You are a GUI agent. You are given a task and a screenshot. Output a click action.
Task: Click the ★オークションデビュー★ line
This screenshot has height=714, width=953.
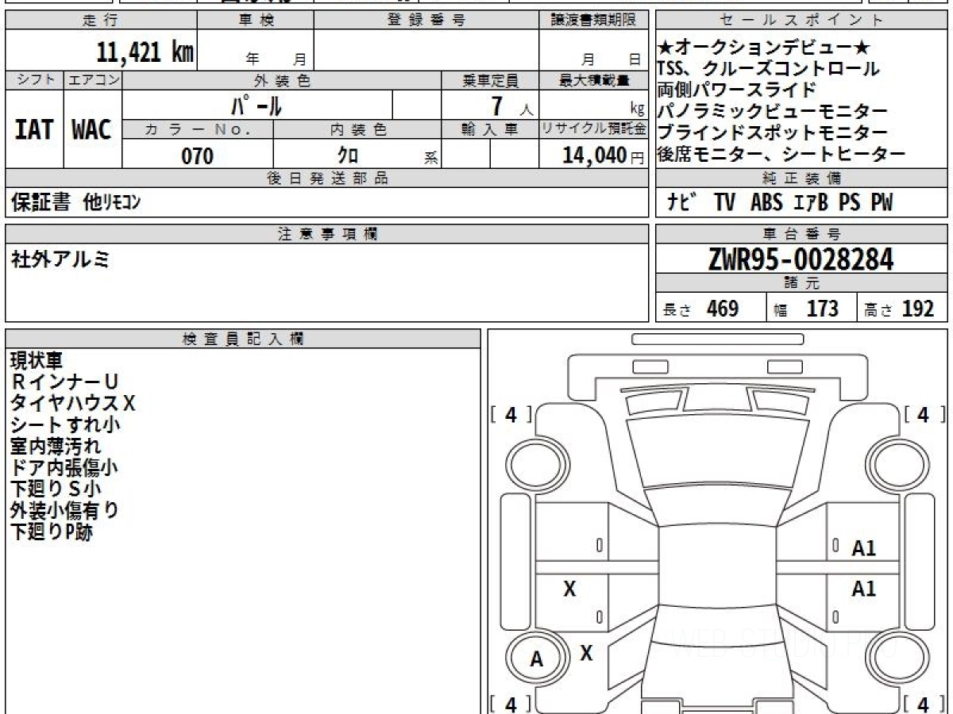pyautogui.click(x=765, y=48)
